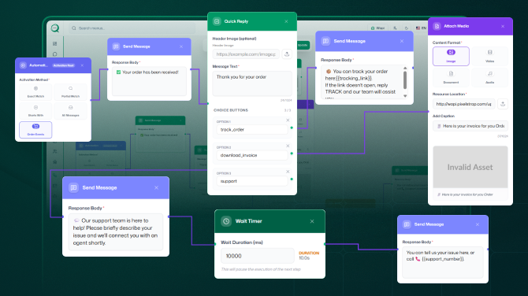Screen dimensions: 528x296
Task: Select Video content format
Action: pyautogui.click(x=489, y=56)
